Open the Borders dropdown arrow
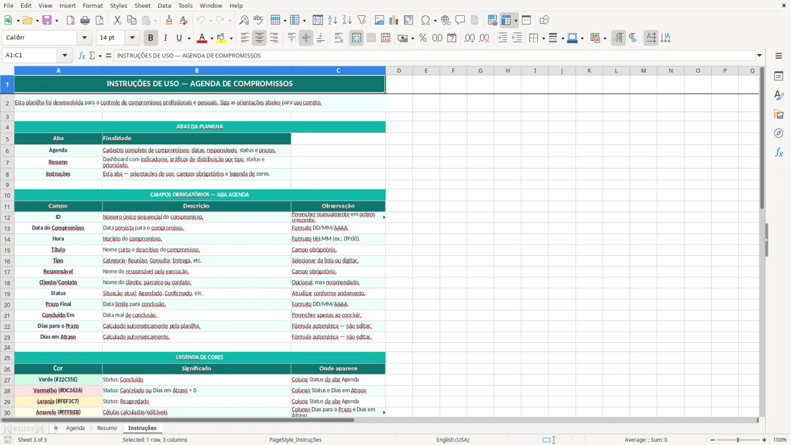 [x=544, y=38]
